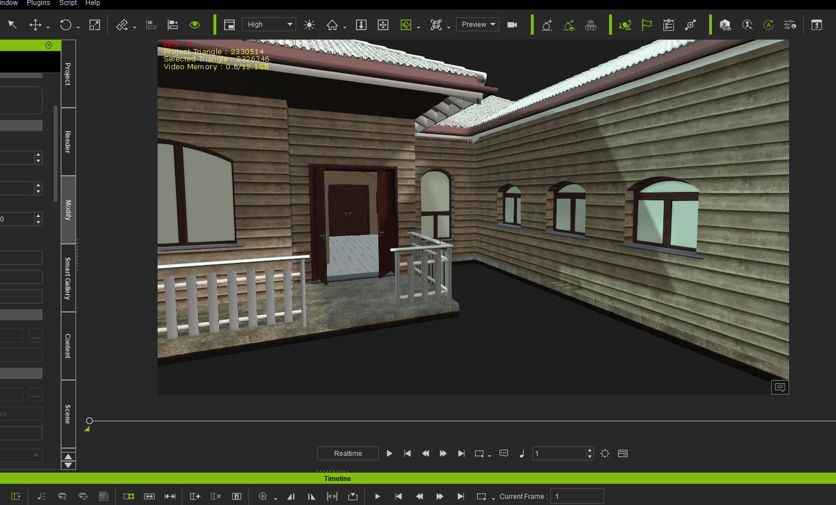The height and width of the screenshot is (505, 836).
Task: Click the green add key icon in timeline
Action: tap(129, 496)
